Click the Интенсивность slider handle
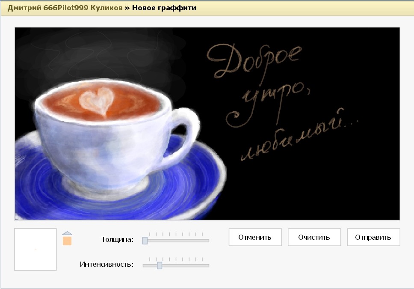414x289 pixels. point(160,265)
